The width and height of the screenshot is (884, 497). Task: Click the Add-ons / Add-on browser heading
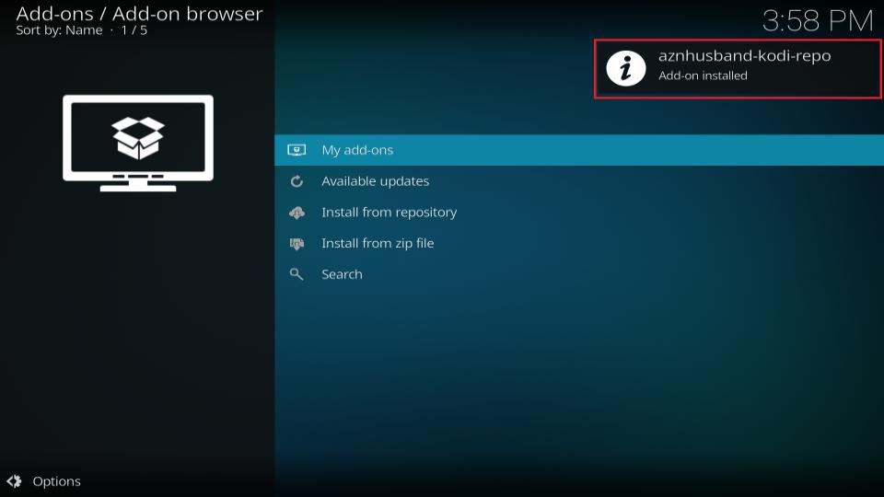[139, 14]
